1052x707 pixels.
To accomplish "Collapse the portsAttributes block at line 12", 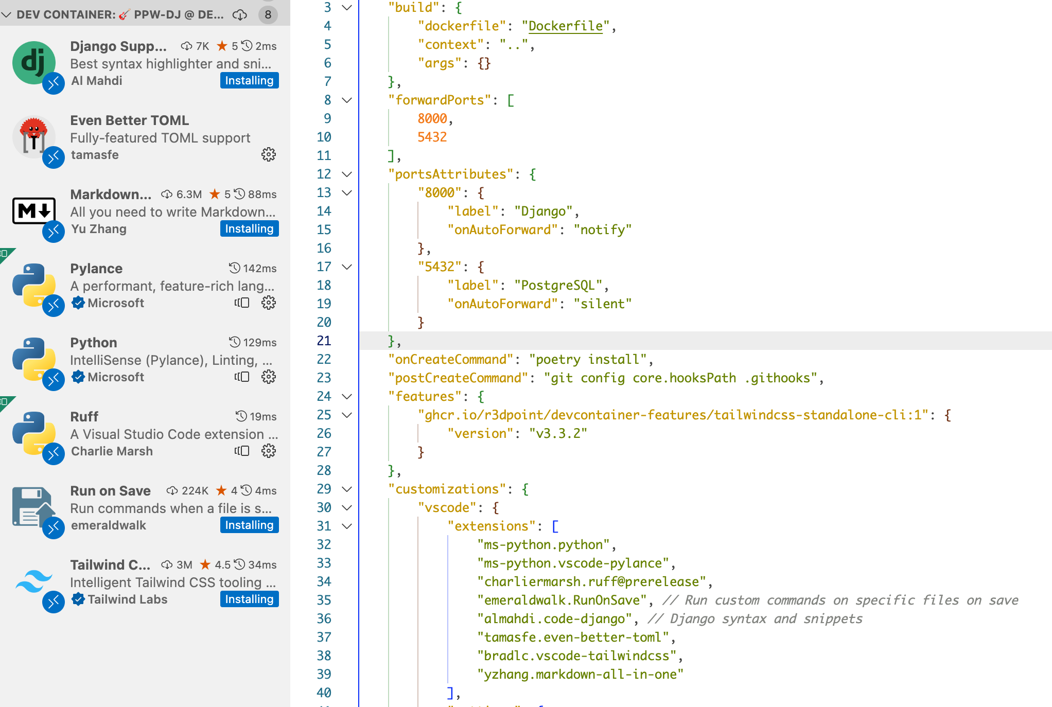I will (x=347, y=174).
